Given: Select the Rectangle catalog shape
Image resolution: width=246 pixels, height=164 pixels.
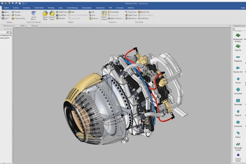Looking at the screenshot, I should 238,102.
